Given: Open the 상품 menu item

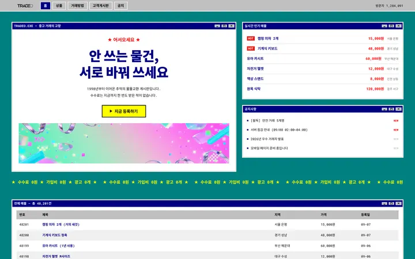Looking at the screenshot, I should click(59, 6).
